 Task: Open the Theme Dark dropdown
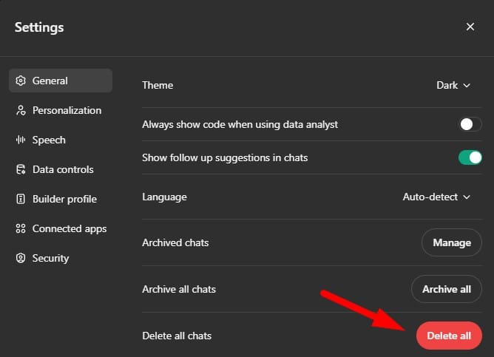click(453, 85)
